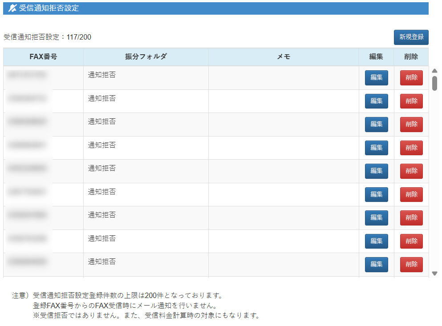Click the 受信通知拒否設定 page title text
This screenshot has width=442, height=326.
click(x=49, y=8)
